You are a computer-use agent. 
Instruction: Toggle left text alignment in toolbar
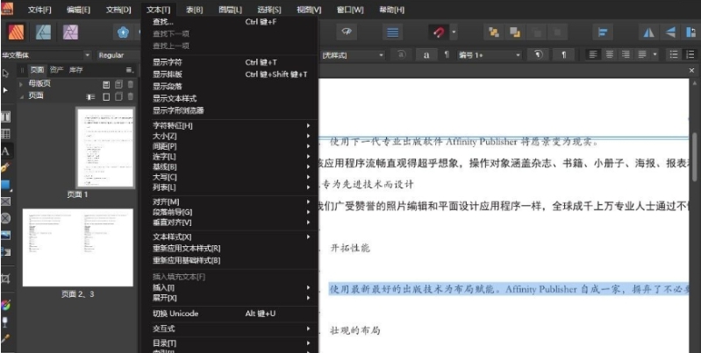coord(593,54)
